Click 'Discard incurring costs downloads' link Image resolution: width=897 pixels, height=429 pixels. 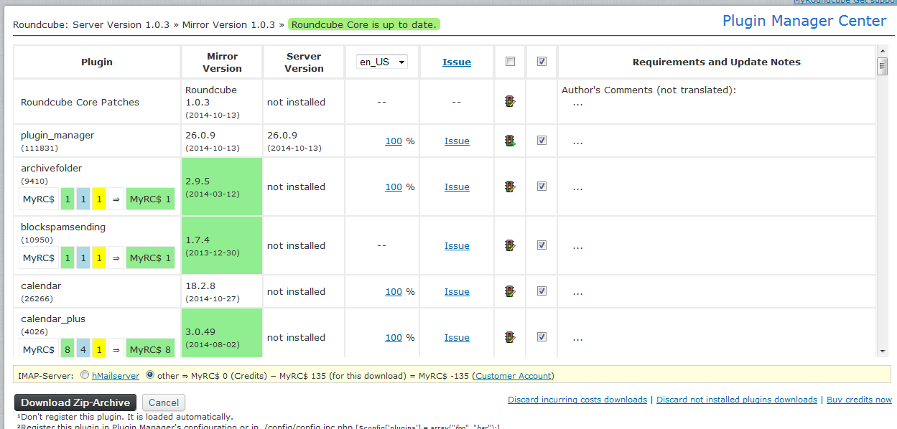pyautogui.click(x=577, y=400)
